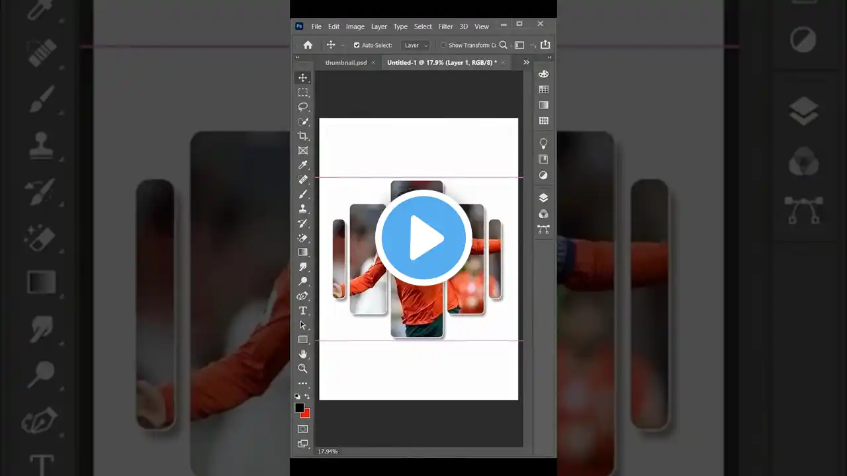Close the thumbnail.psd tab
This screenshot has height=476, width=847.
tap(373, 62)
